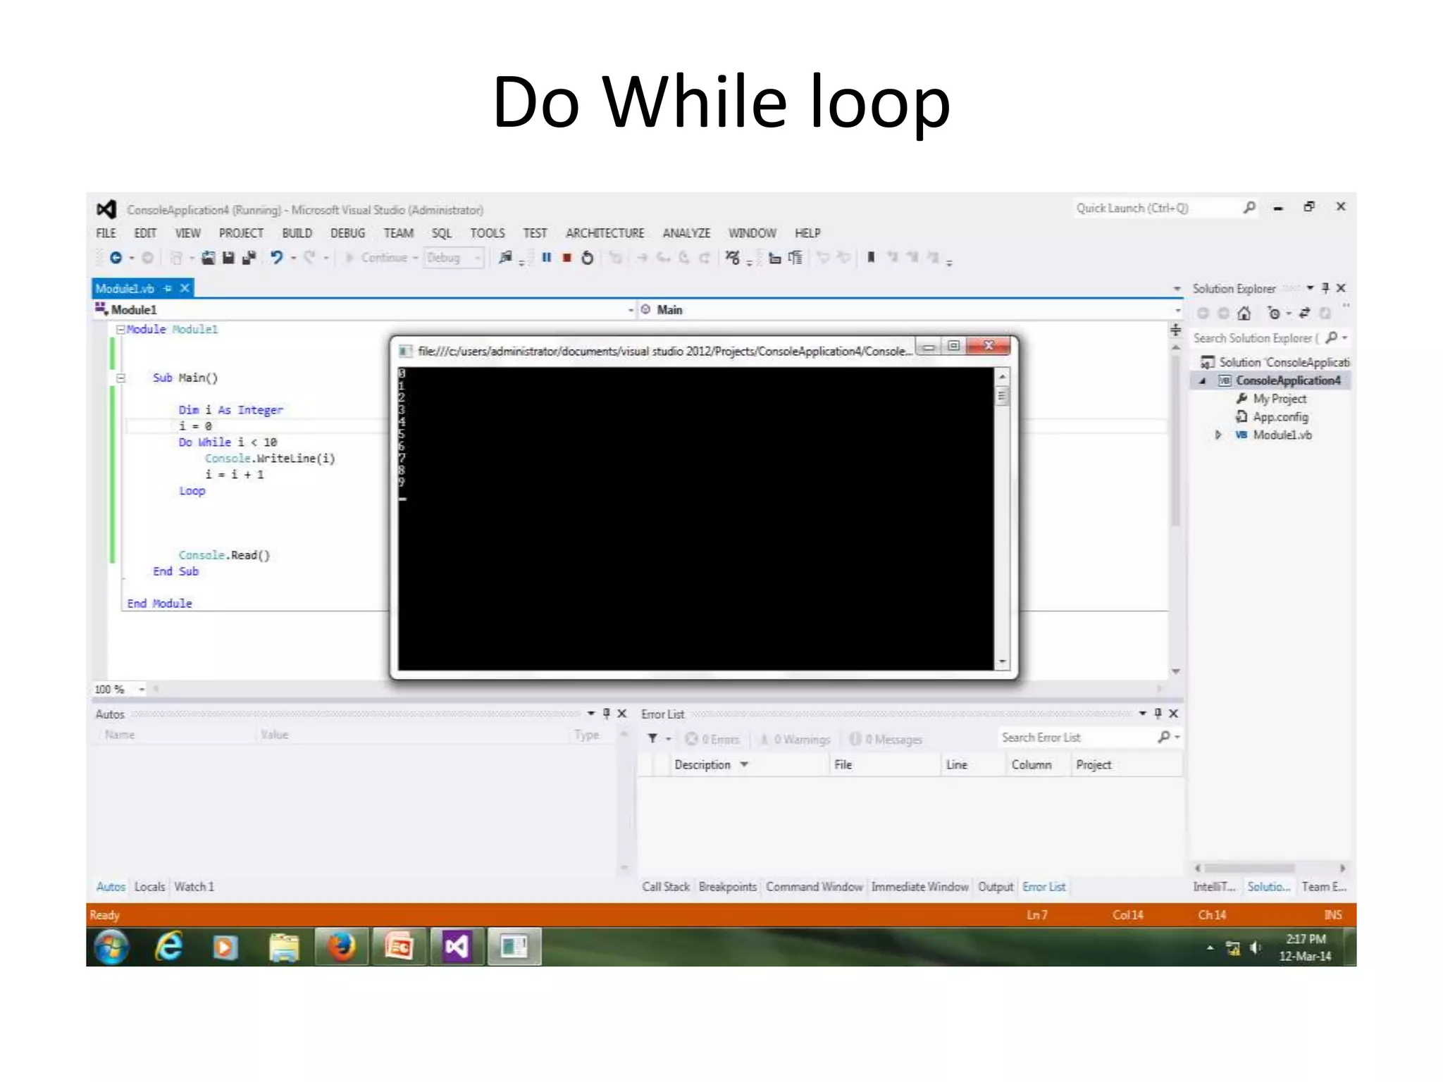The image size is (1443, 1082).
Task: Select App.config in Solution Explorer
Action: [x=1280, y=417]
